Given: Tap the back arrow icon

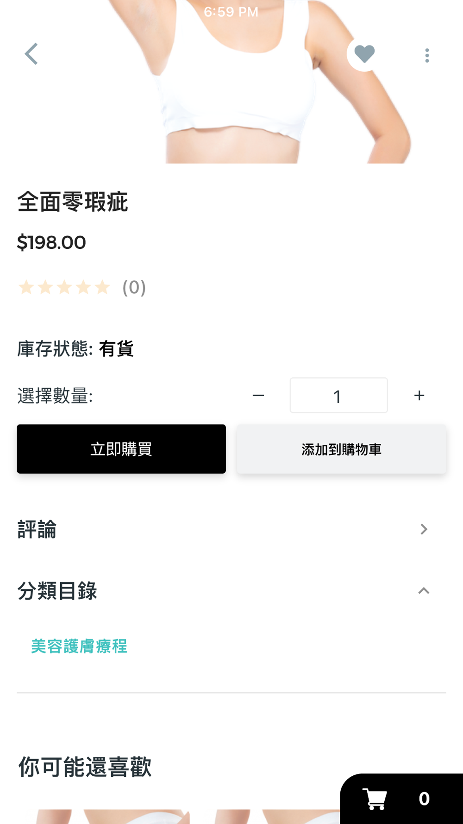Looking at the screenshot, I should pos(31,54).
